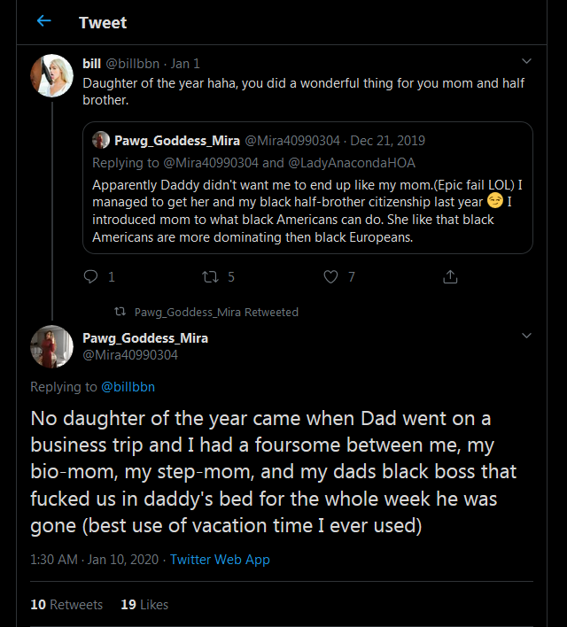
Task: Click the small retweet icon beside the Retweeted label
Action: (x=120, y=312)
